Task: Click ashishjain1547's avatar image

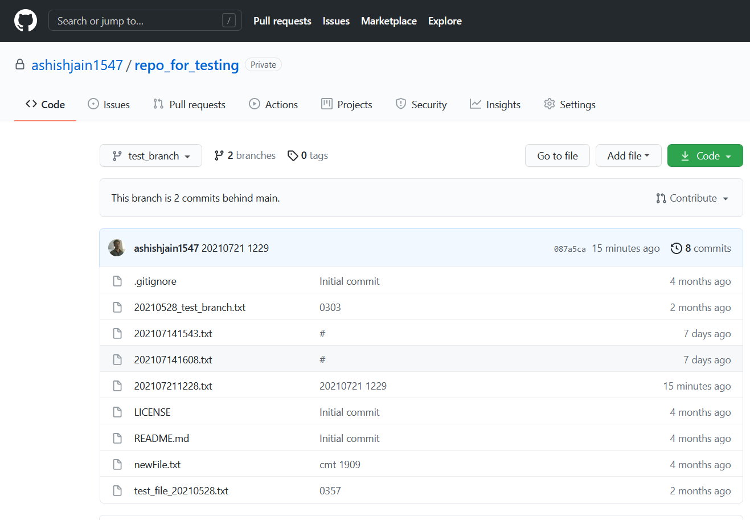Action: pyautogui.click(x=117, y=248)
